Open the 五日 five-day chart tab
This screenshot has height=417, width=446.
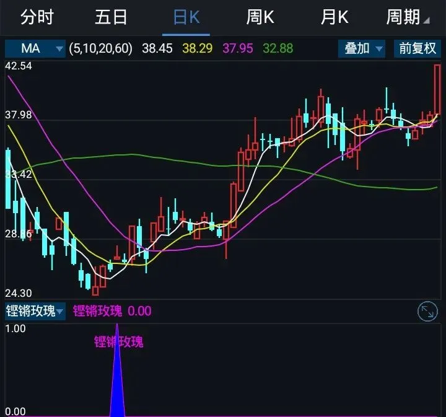111,17
